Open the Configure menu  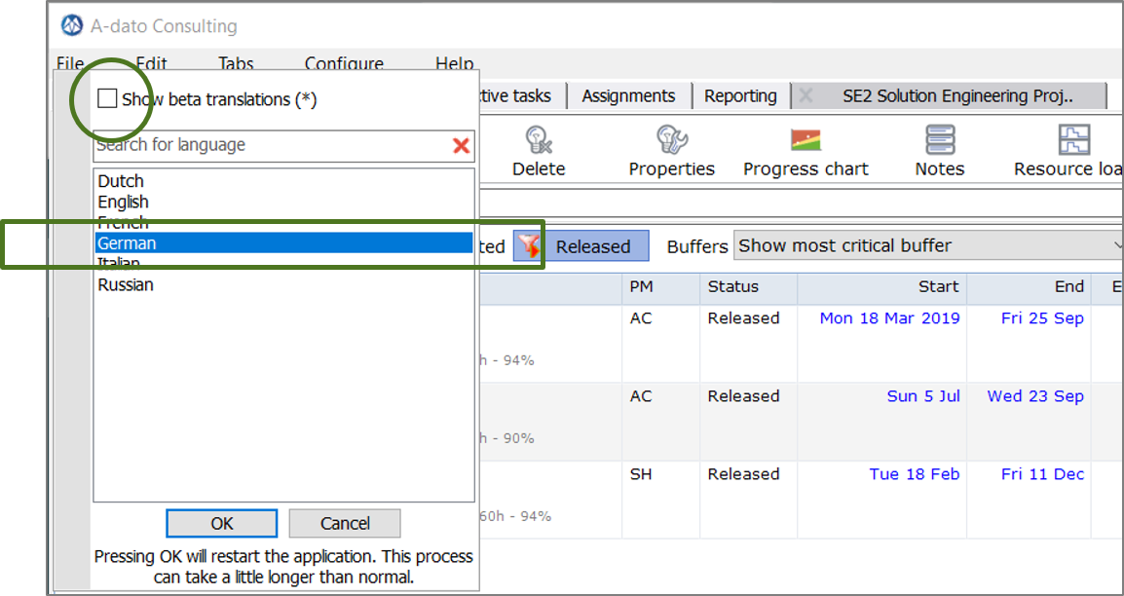(344, 63)
